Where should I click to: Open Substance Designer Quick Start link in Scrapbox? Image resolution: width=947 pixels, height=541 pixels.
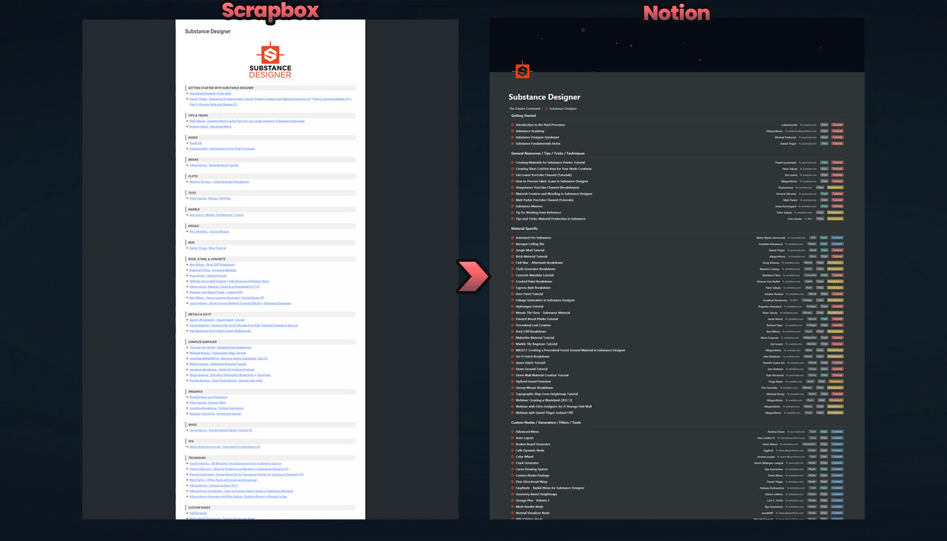point(210,93)
